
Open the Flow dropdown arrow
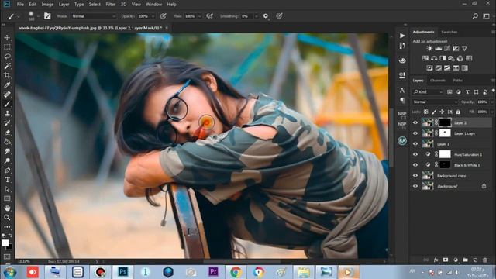click(x=200, y=16)
